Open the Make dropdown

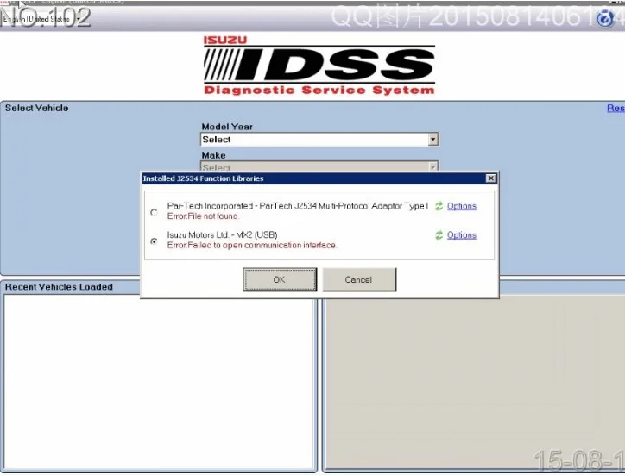(x=319, y=166)
